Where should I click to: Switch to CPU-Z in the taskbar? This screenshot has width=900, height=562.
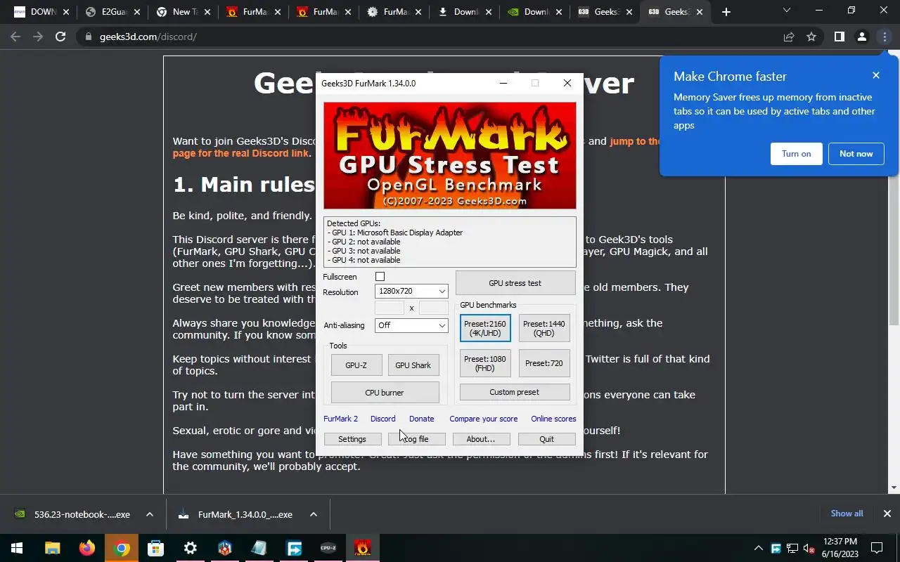pos(328,548)
